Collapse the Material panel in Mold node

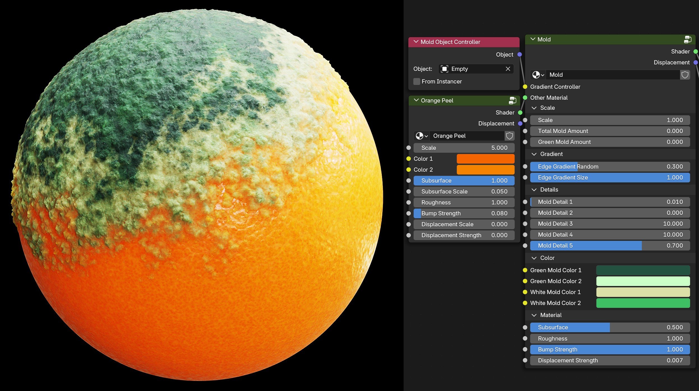534,315
